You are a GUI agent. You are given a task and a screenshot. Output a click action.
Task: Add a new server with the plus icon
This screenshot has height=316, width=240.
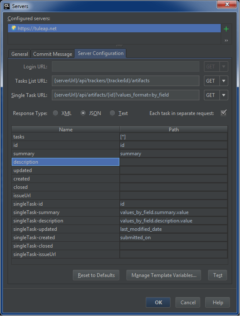[226, 29]
